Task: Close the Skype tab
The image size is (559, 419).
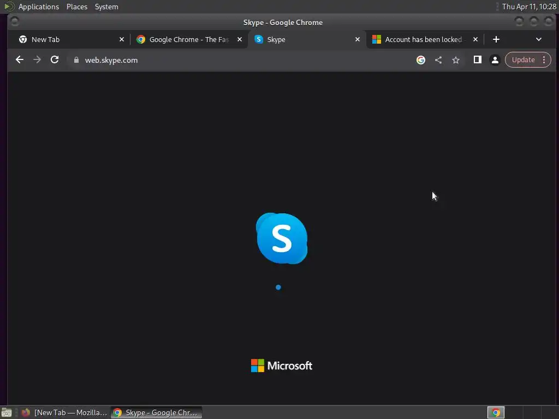Action: (x=358, y=39)
